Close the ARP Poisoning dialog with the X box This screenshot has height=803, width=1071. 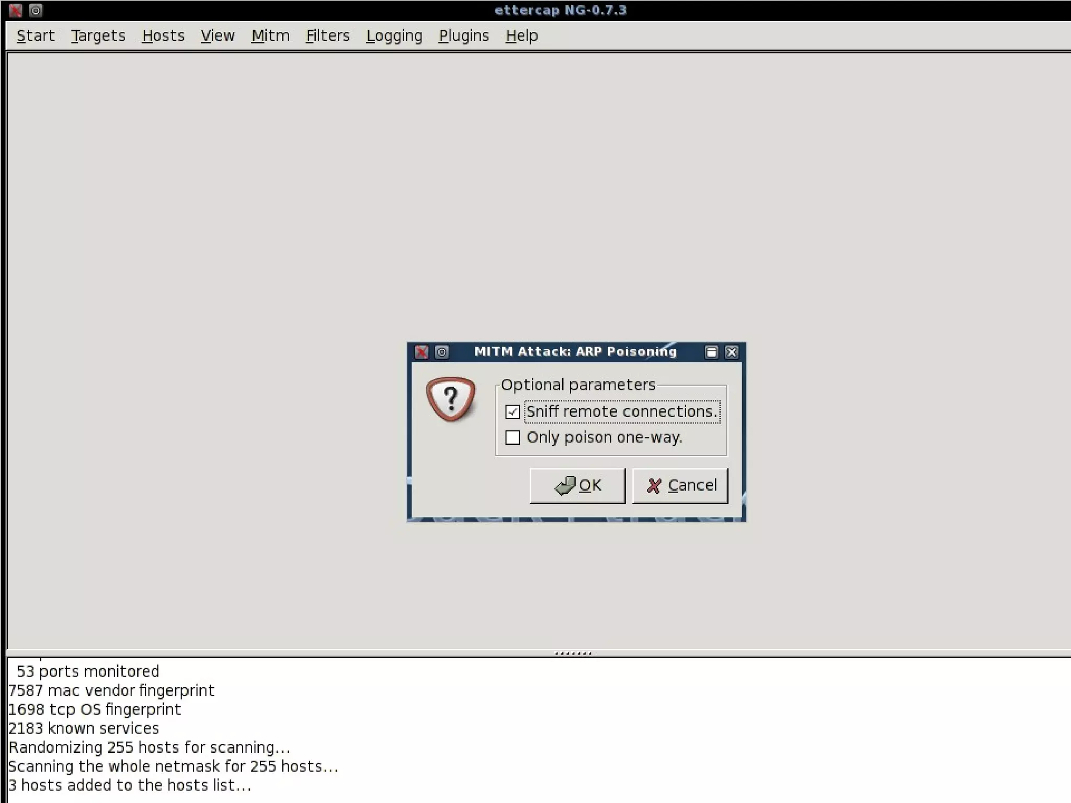(732, 352)
